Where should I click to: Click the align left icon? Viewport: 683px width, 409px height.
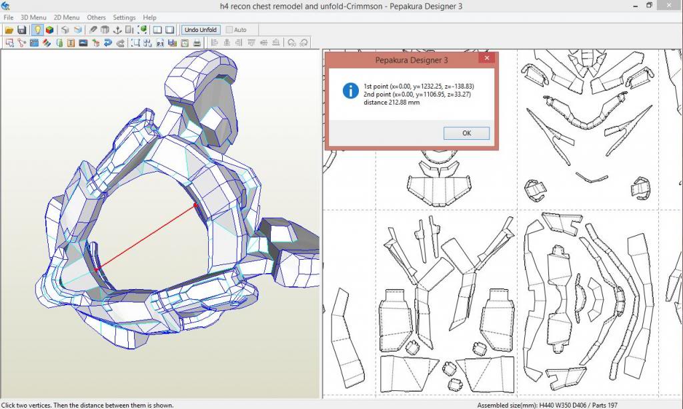pos(214,43)
